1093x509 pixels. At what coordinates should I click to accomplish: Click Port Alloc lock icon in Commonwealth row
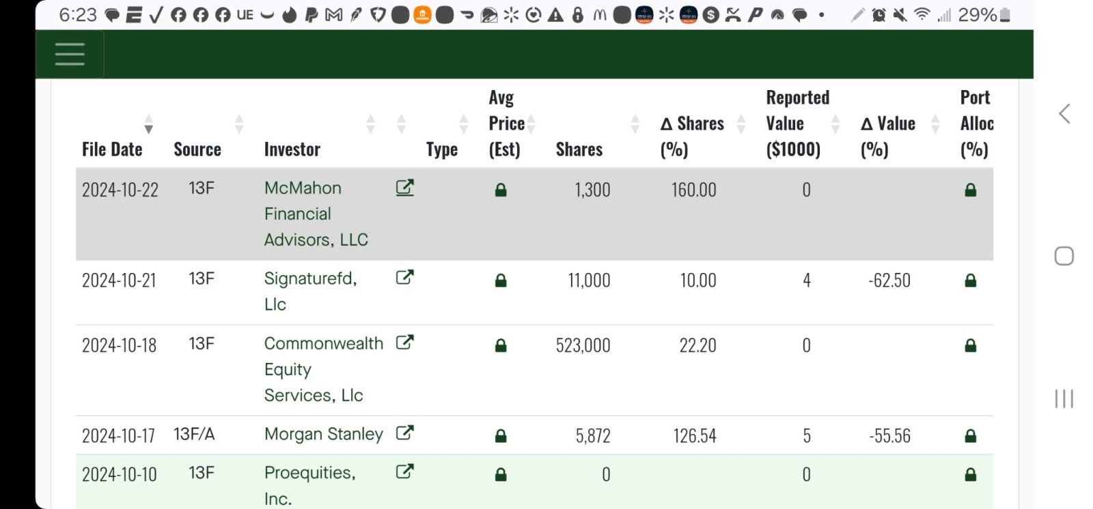971,345
